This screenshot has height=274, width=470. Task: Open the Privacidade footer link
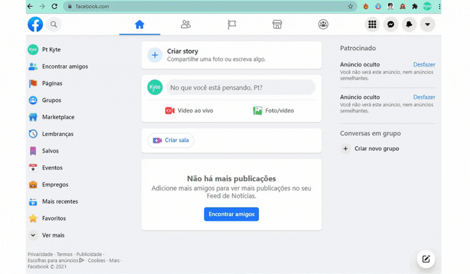click(x=41, y=254)
